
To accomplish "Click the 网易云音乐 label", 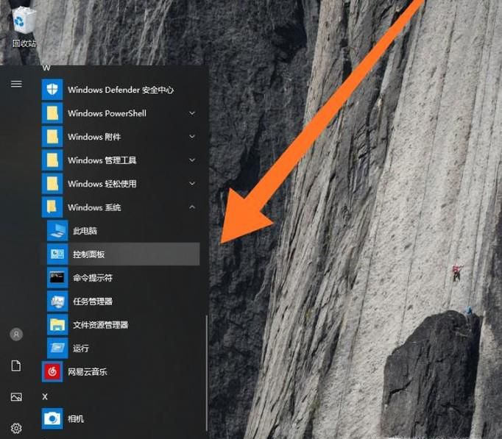I will [88, 372].
